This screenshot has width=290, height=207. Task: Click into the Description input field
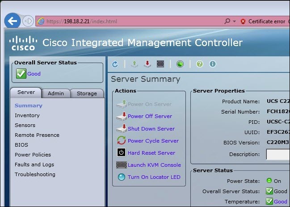pos(278,154)
